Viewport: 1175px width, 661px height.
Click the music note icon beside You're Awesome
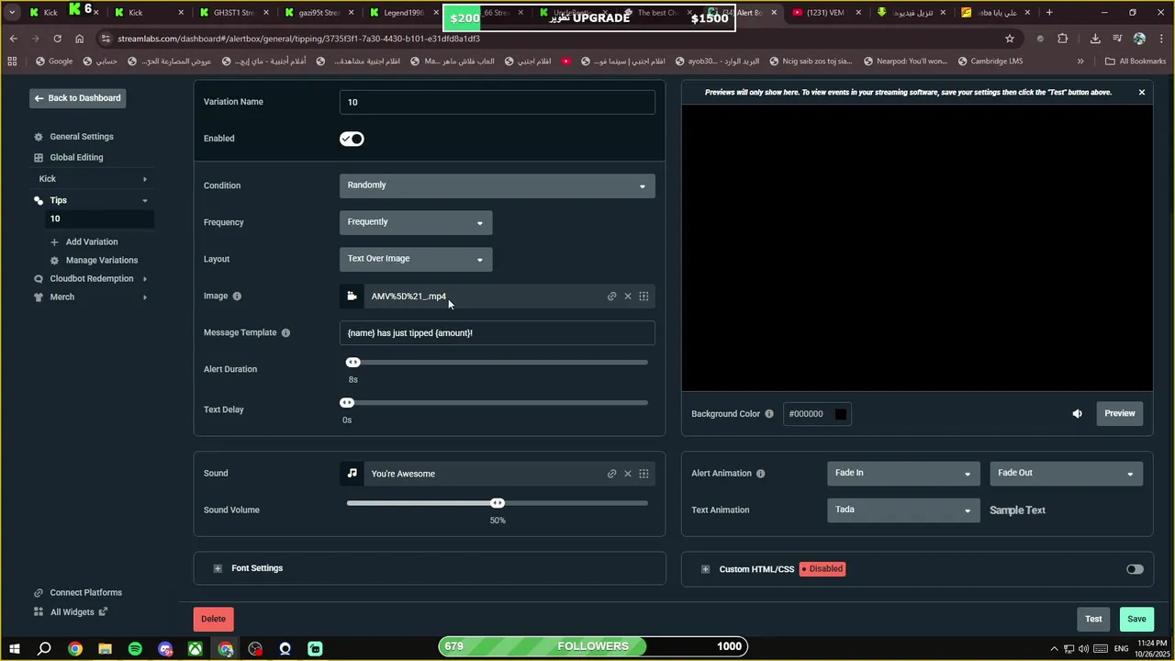click(x=352, y=474)
